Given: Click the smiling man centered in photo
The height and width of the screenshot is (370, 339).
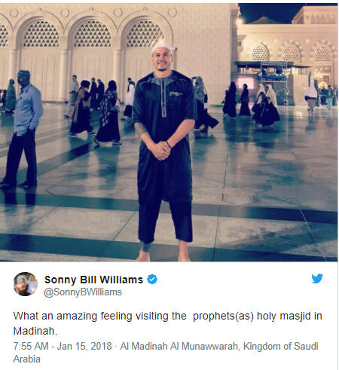Looking at the screenshot, I should [x=163, y=152].
